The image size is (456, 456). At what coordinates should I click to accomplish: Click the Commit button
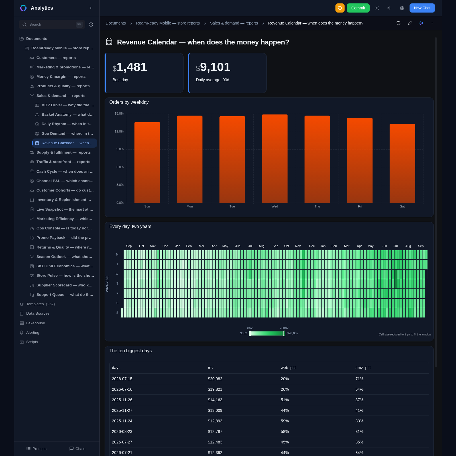(358, 8)
